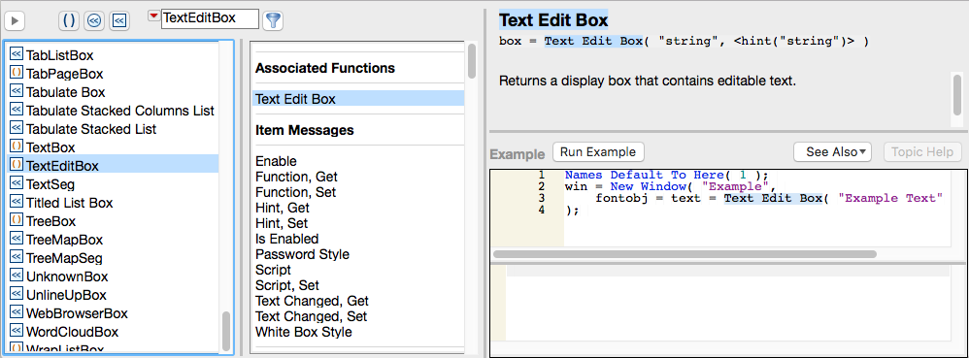
Task: Click the icon next to WebBrowserBox
Action: click(x=17, y=312)
